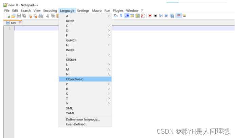The width and height of the screenshot is (235, 138).
Task: Expand the M languages submenu
Action: click(x=85, y=69)
